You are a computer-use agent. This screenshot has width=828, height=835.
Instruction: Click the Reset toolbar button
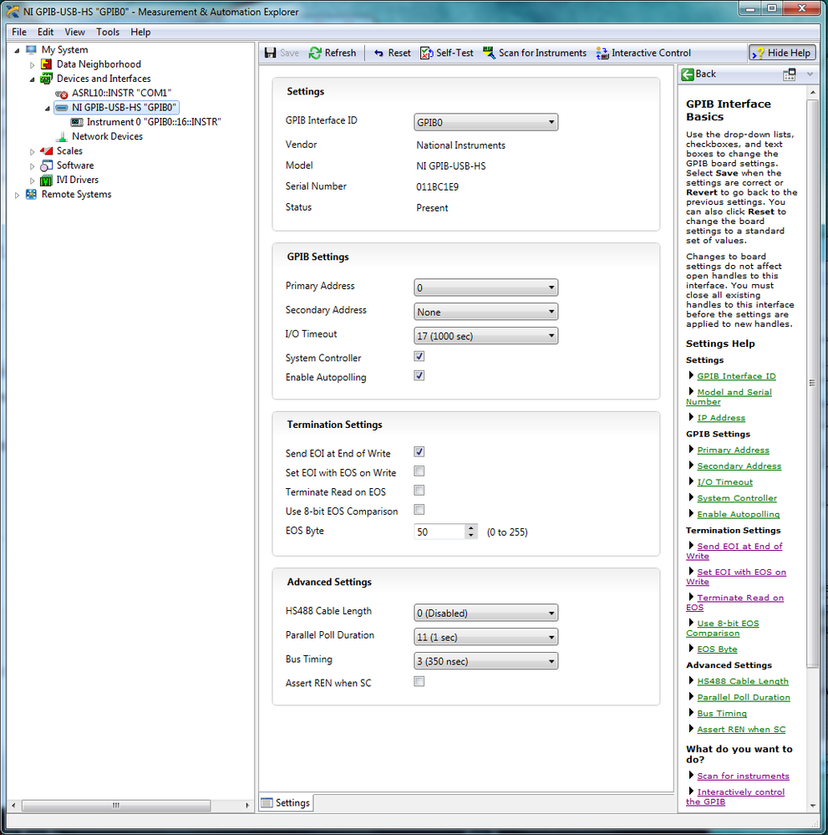(393, 53)
